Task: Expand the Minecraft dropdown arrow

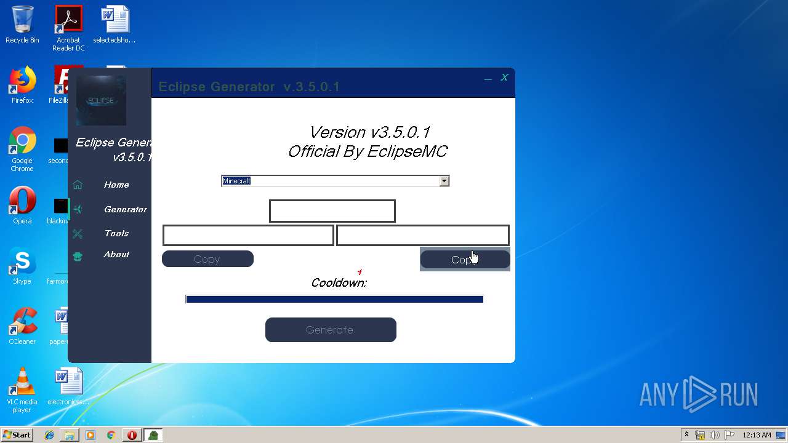Action: coord(444,181)
